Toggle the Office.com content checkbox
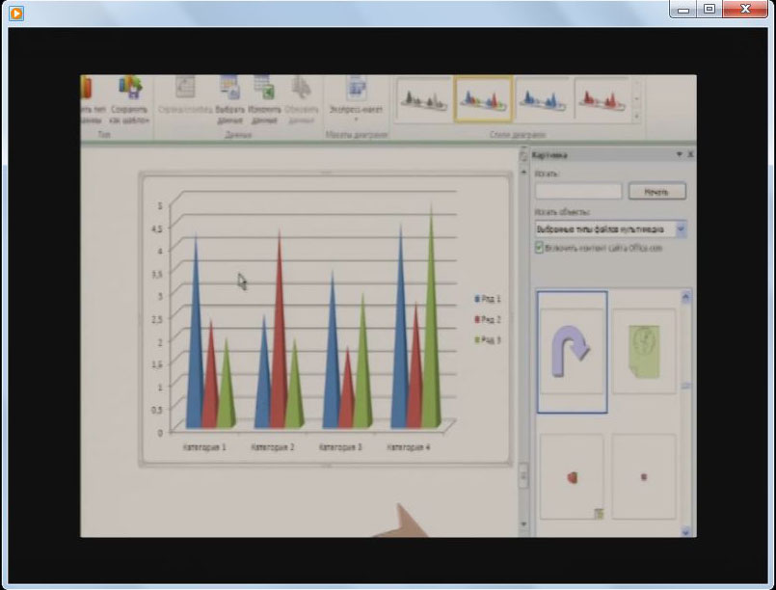 [x=539, y=248]
